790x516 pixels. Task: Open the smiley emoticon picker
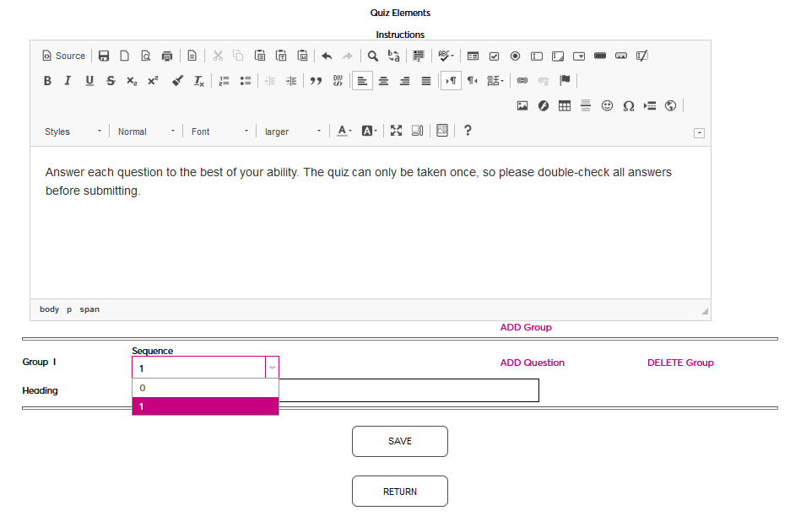pyautogui.click(x=607, y=106)
